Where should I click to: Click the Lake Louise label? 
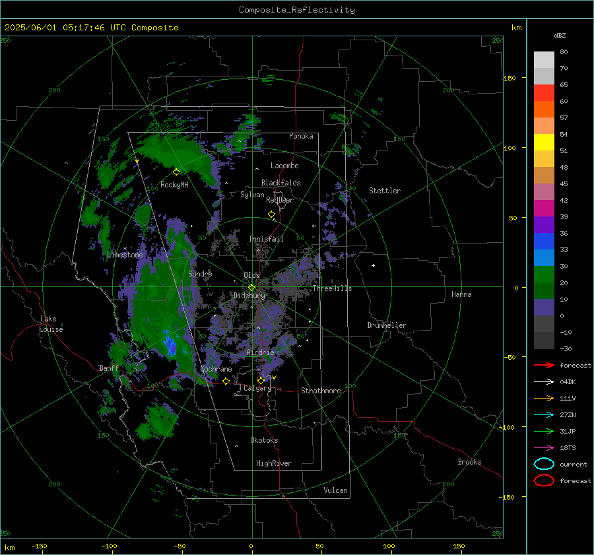(51, 324)
